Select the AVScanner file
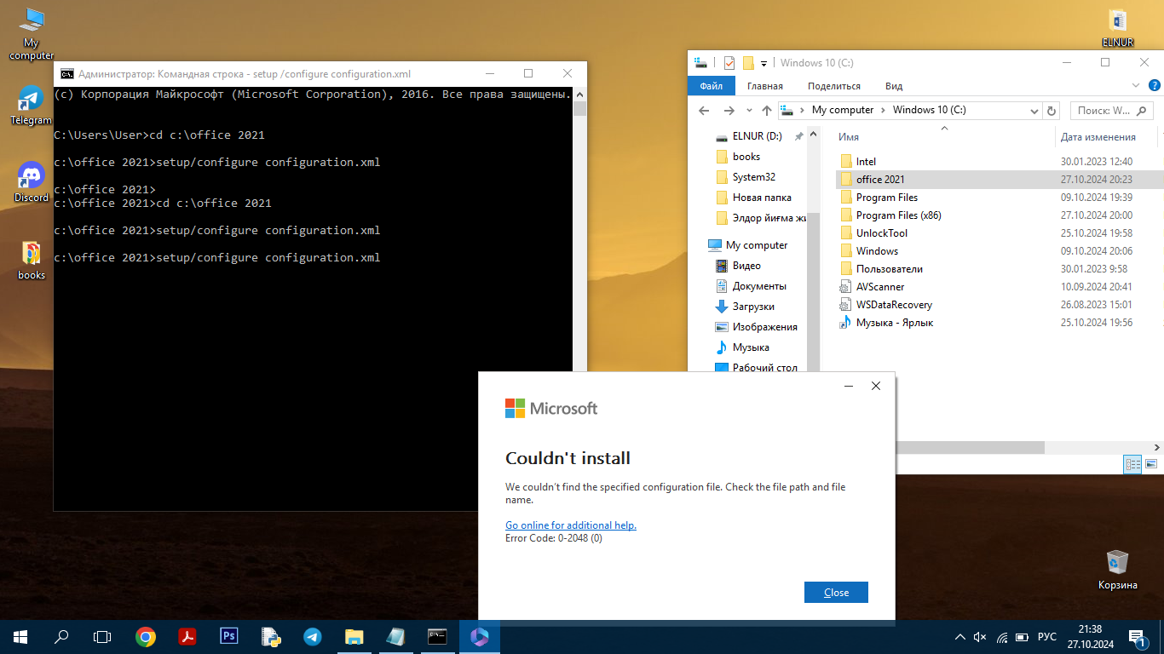Image resolution: width=1164 pixels, height=654 pixels. pos(880,287)
